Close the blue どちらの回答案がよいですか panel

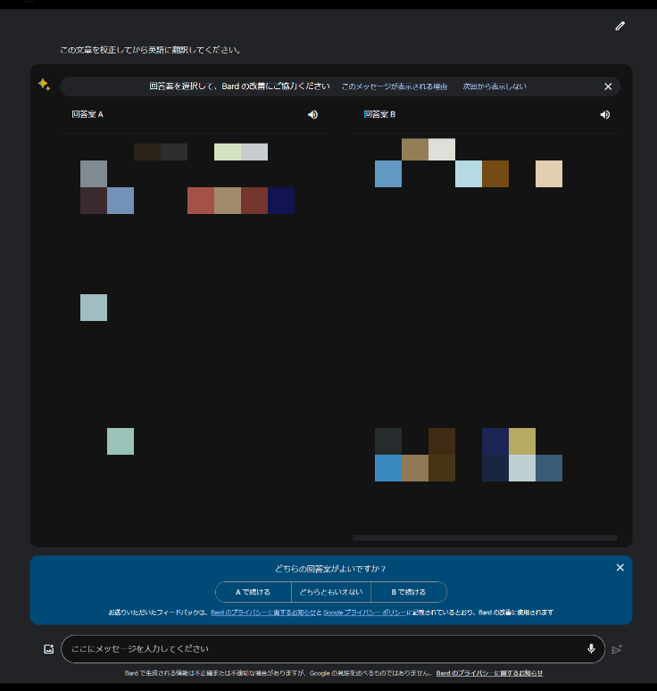620,567
